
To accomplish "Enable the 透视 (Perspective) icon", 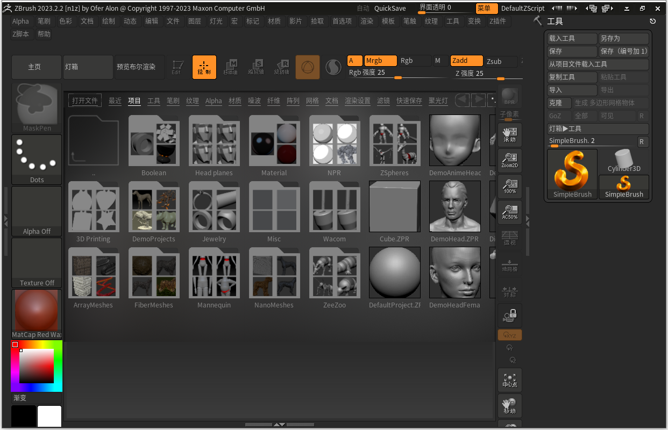I will click(x=509, y=238).
